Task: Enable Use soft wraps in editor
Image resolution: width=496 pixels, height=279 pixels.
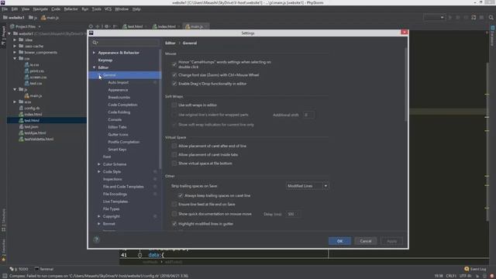Action: tap(174, 105)
